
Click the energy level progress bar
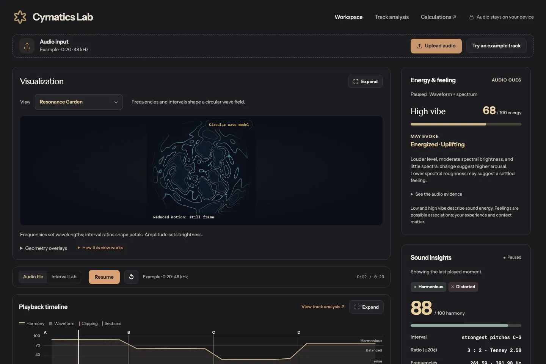(x=466, y=124)
